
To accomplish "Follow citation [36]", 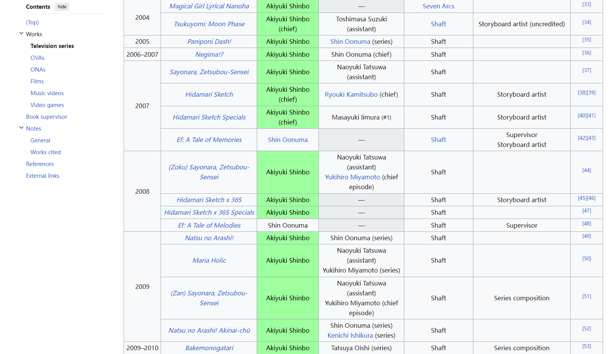I will (x=587, y=53).
